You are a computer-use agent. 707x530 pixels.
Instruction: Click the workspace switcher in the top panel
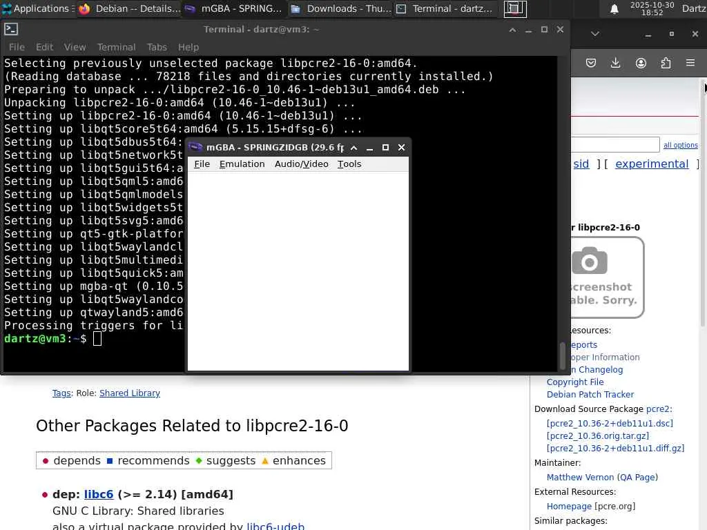pos(515,8)
